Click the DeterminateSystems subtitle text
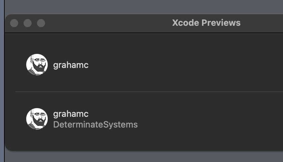 (x=95, y=125)
